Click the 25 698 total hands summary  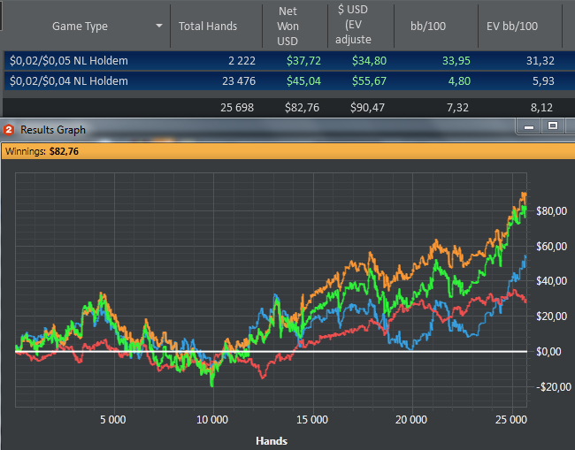(237, 107)
